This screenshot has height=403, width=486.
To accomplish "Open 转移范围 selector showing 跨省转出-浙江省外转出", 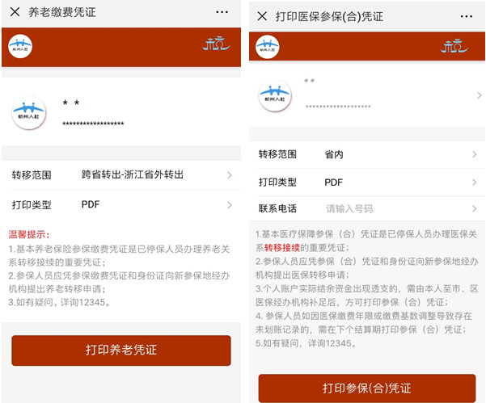I will pos(121,174).
